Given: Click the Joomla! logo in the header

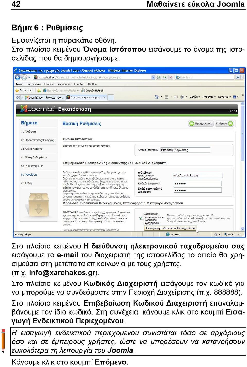Looking at the screenshot, I should pyautogui.click(x=37, y=109).
